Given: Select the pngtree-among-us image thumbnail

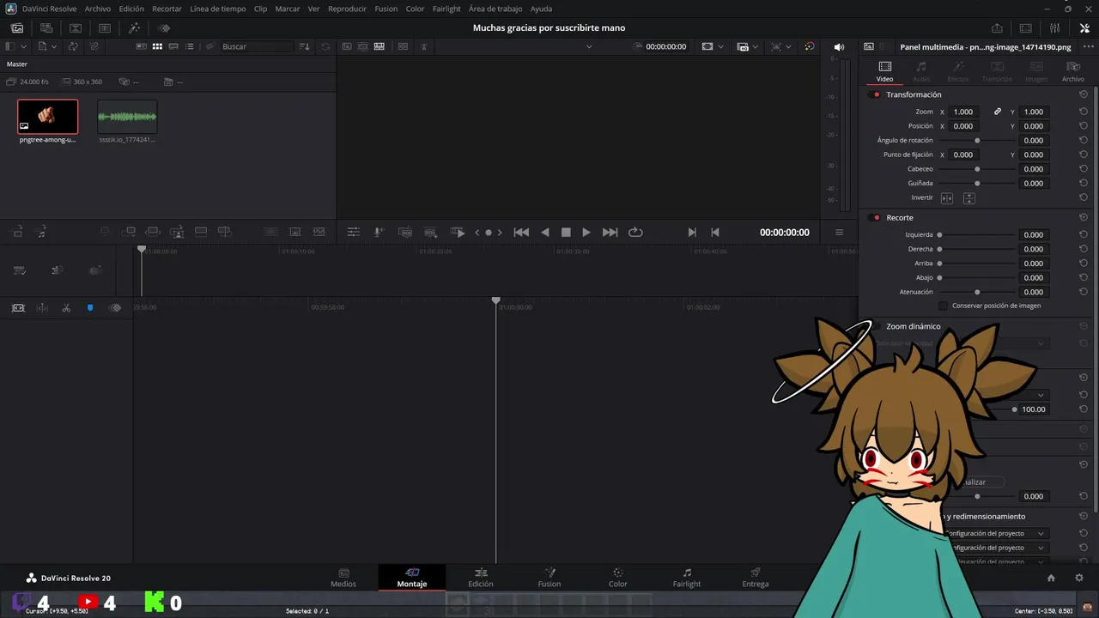Looking at the screenshot, I should click(48, 117).
